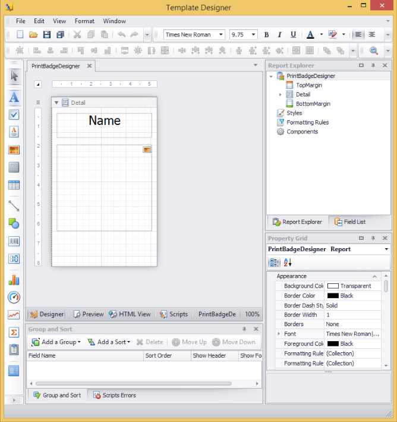This screenshot has height=422, width=397.
Task: Click the Zoom magnifier icon
Action: click(374, 51)
